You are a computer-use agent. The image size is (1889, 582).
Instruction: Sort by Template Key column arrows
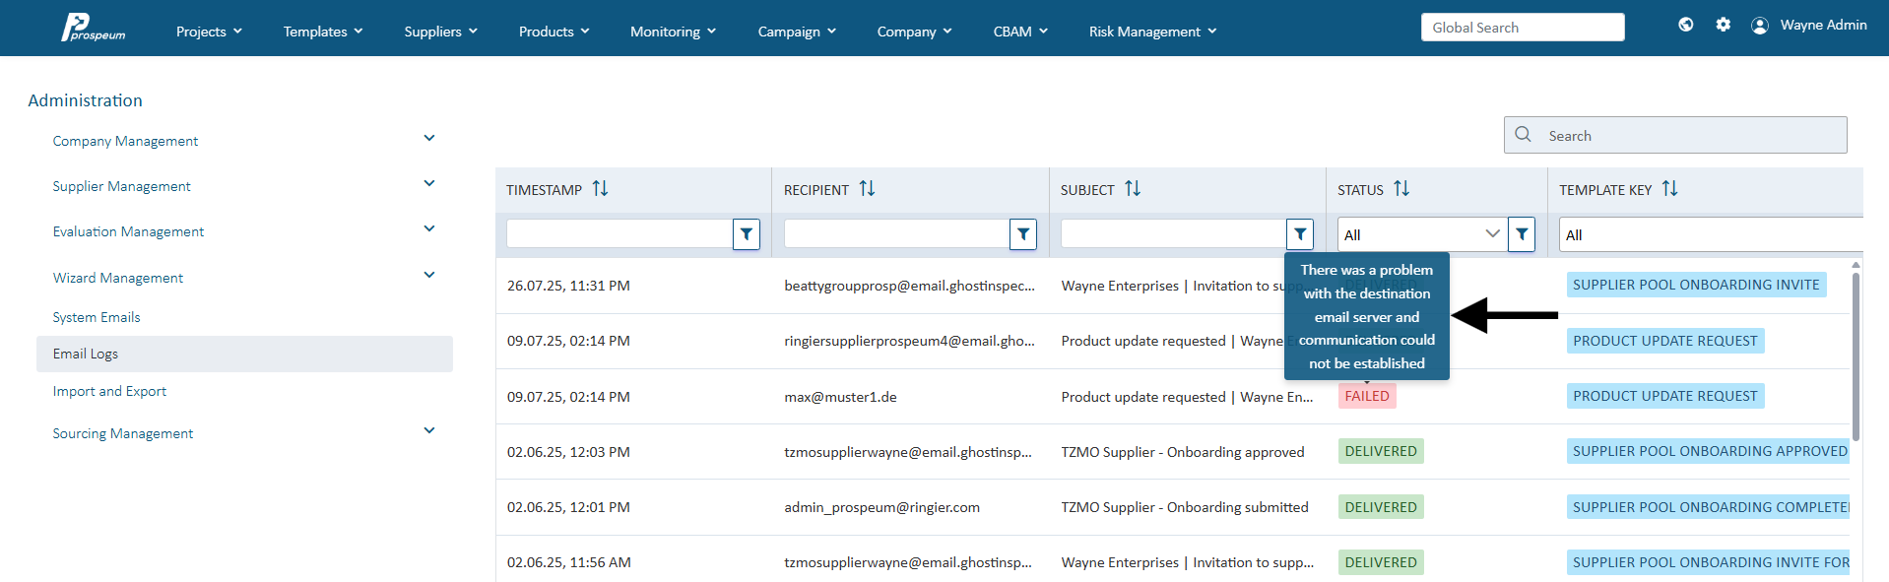click(x=1669, y=188)
